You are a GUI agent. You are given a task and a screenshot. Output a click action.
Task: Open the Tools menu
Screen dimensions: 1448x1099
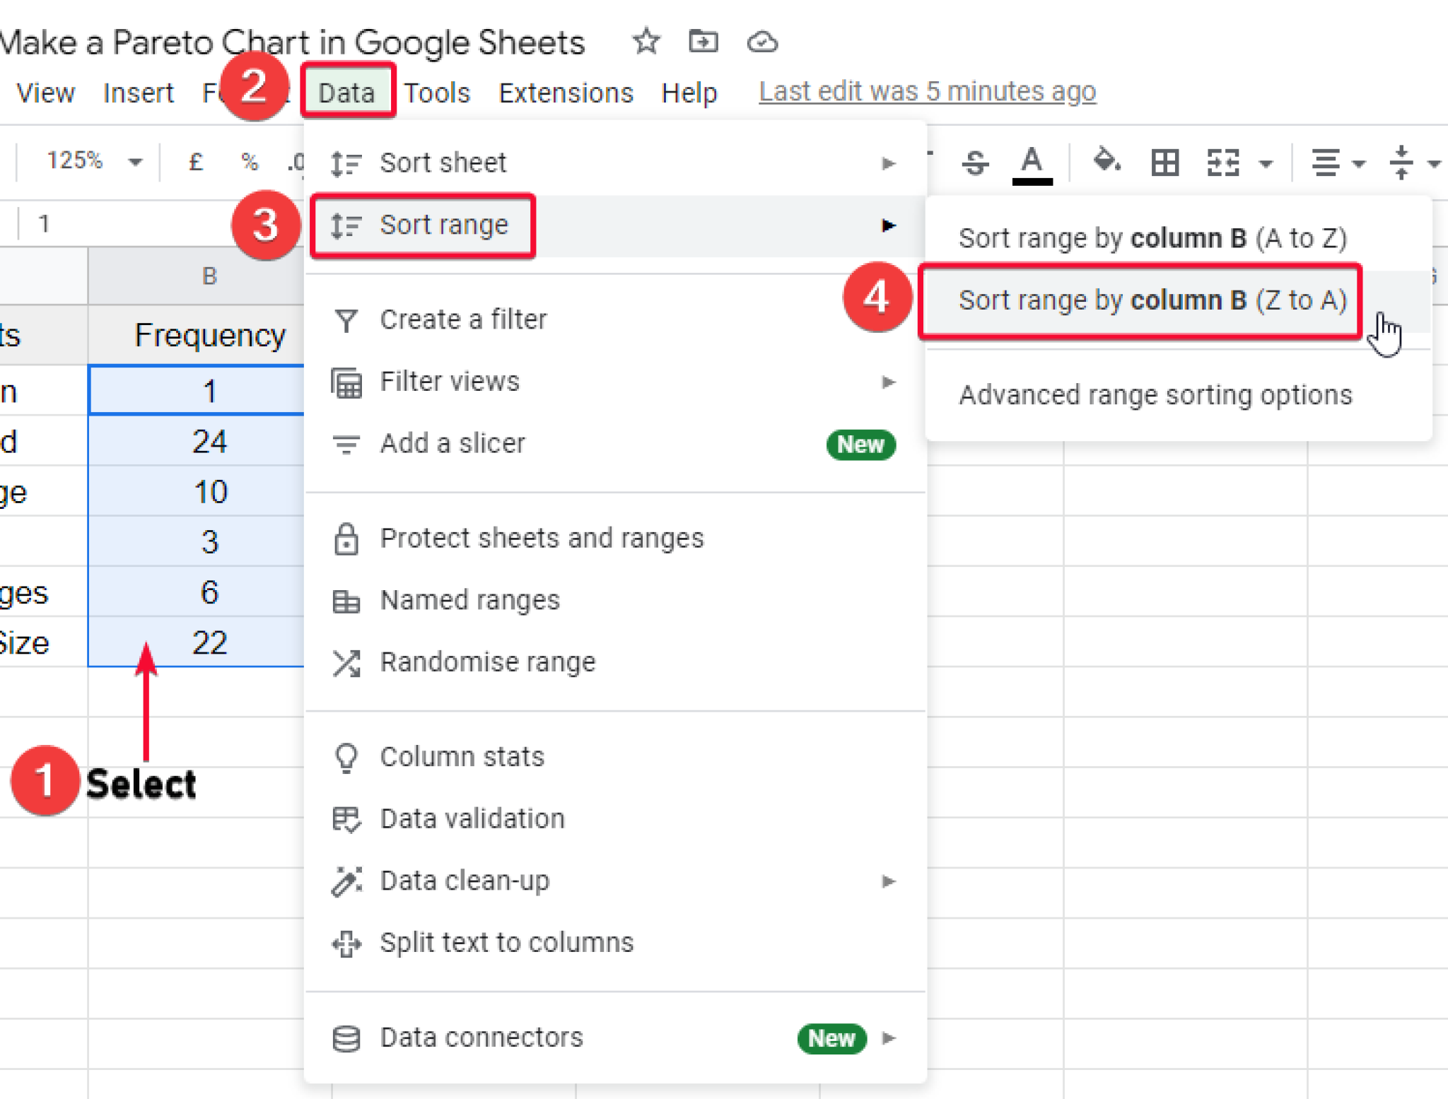tap(436, 93)
